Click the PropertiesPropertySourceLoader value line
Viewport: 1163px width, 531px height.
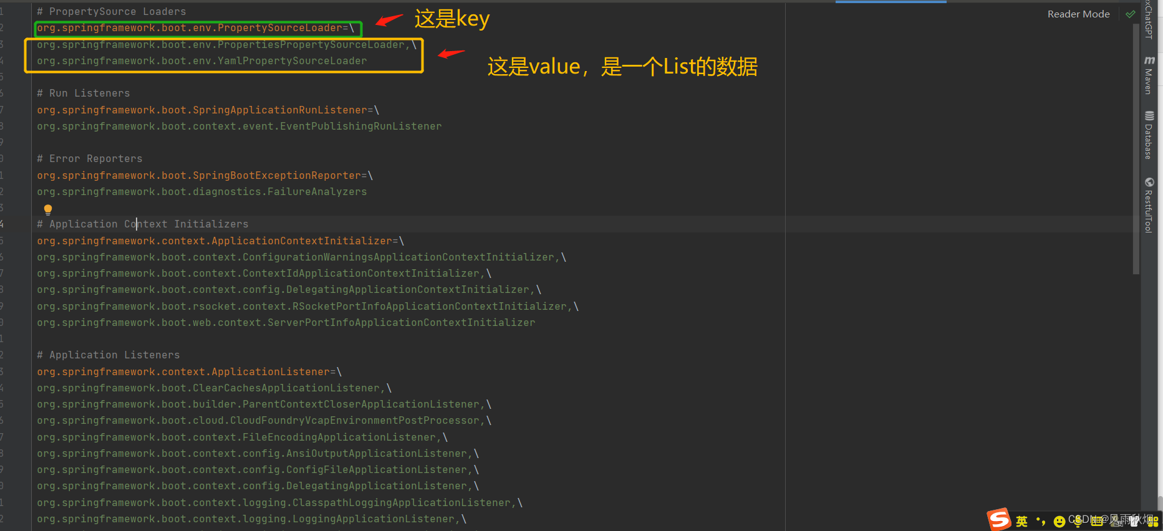click(x=226, y=45)
